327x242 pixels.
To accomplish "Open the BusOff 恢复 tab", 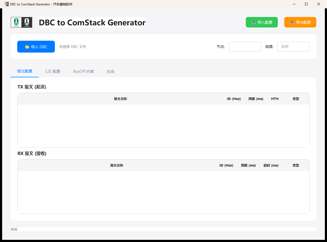I will pyautogui.click(x=84, y=71).
